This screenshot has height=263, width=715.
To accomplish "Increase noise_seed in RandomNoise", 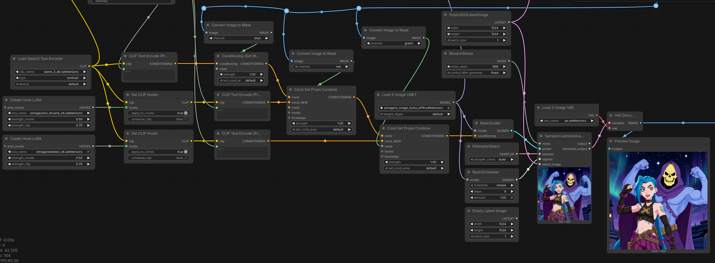I will coord(504,67).
